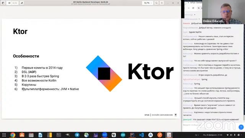This screenshot has height=138, width=245.
Task: Open IntelliJ IDEA from the taskbar
Action: (x=132, y=135)
